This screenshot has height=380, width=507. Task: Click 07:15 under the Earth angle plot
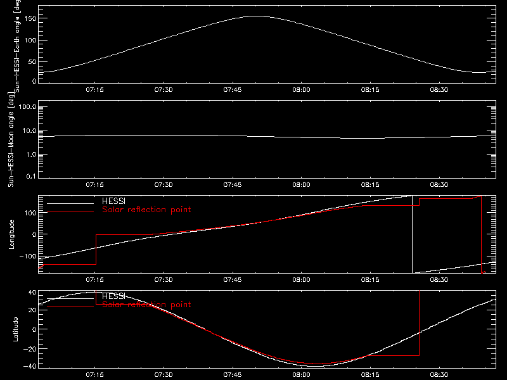(x=94, y=90)
